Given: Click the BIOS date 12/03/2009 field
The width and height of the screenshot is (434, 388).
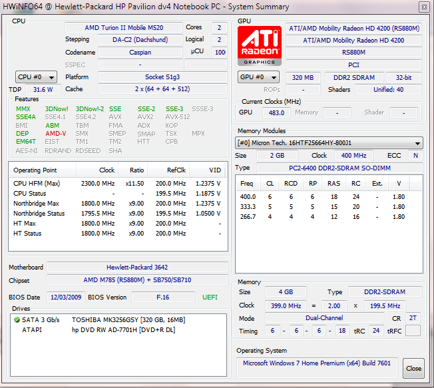Looking at the screenshot, I should tap(66, 297).
